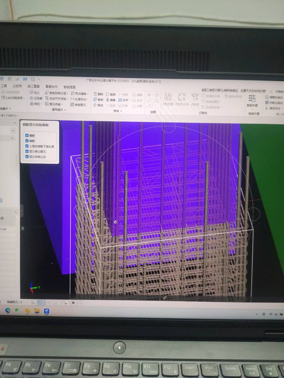Click the help question link about 三维显示图元
Image resolution: width=284 pixels, height=378 pixels.
pos(234,91)
